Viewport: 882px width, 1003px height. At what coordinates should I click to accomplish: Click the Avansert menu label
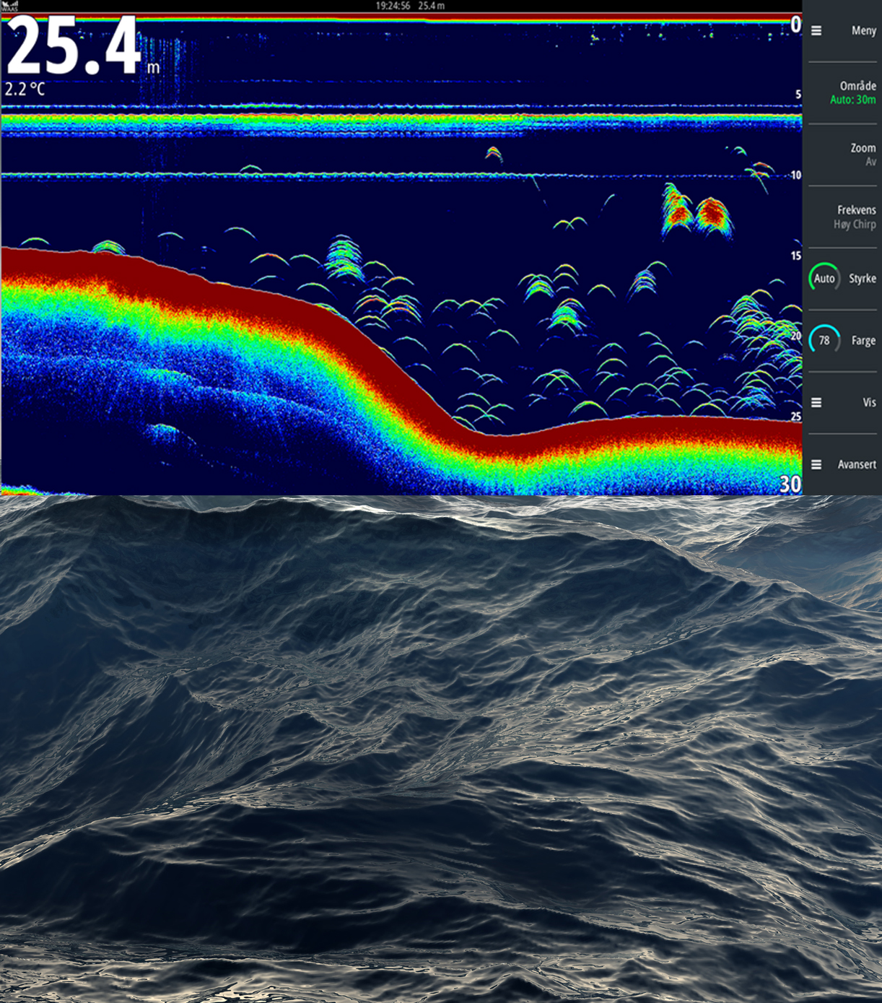pos(857,465)
